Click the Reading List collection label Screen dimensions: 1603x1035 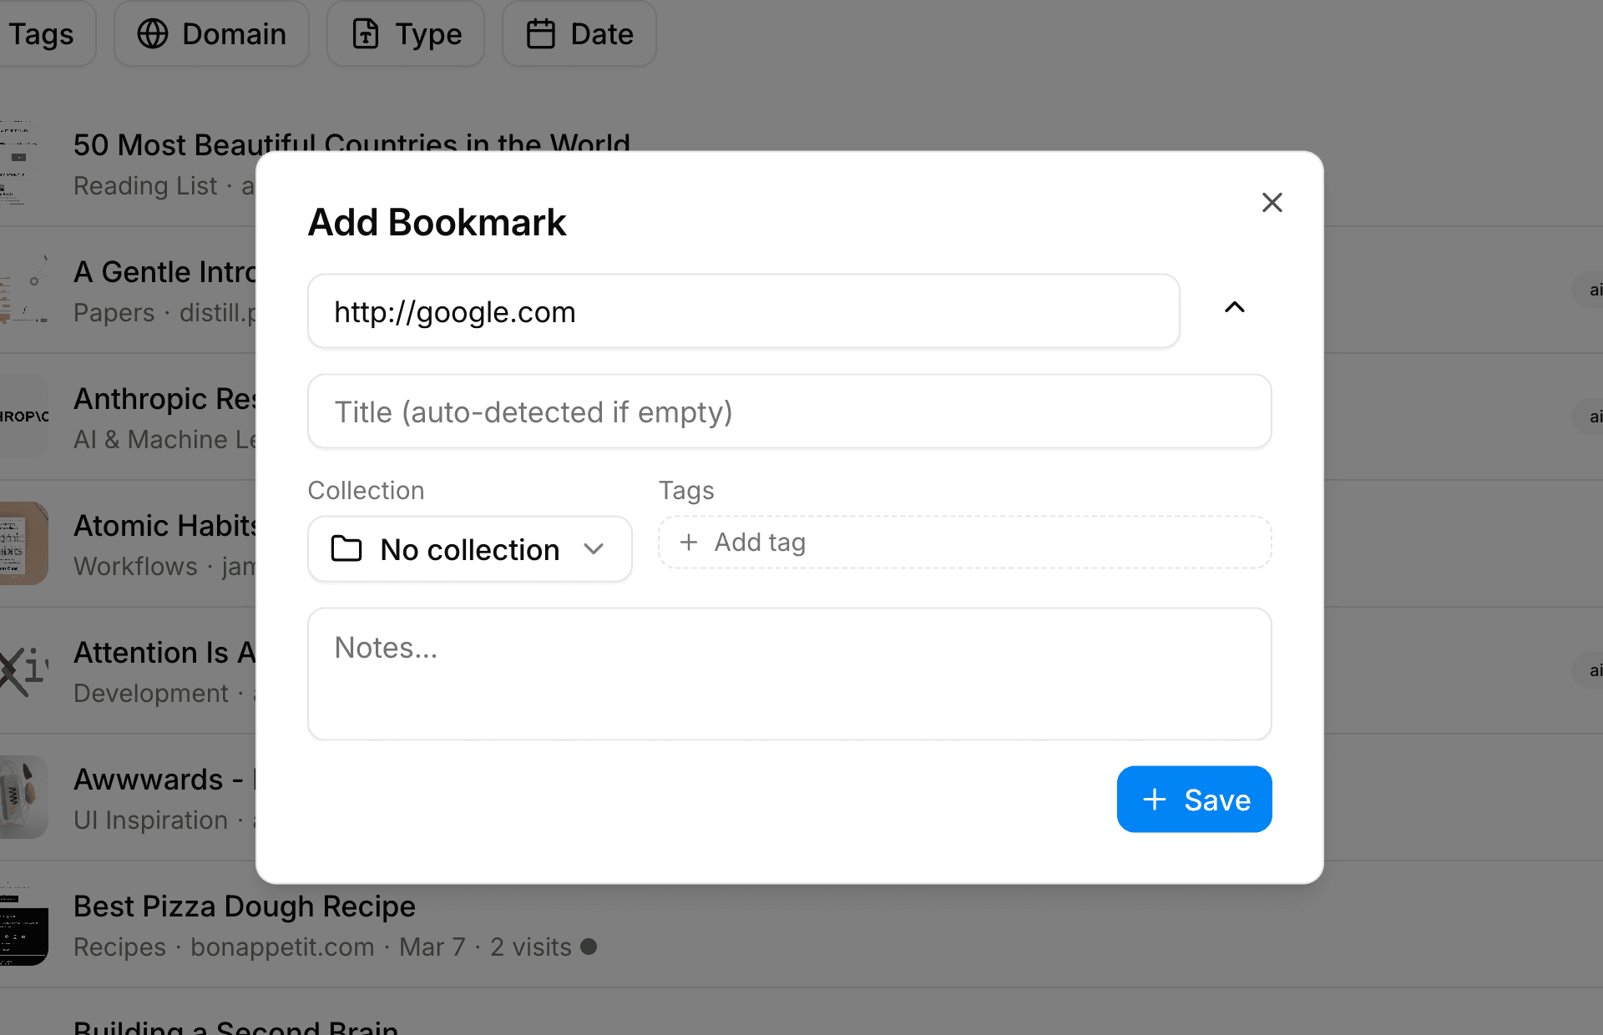145,185
